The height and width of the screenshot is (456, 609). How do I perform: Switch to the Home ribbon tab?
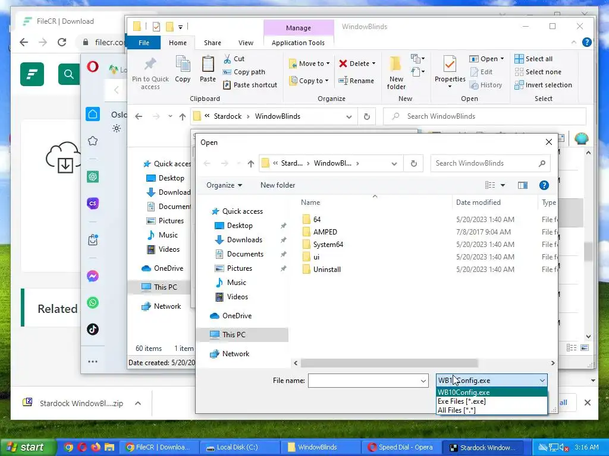click(177, 43)
